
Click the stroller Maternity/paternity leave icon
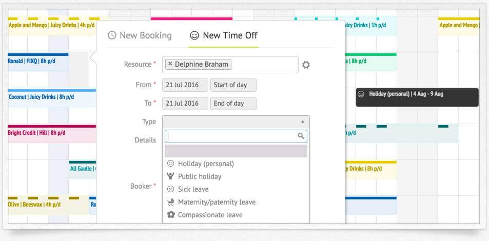point(170,202)
